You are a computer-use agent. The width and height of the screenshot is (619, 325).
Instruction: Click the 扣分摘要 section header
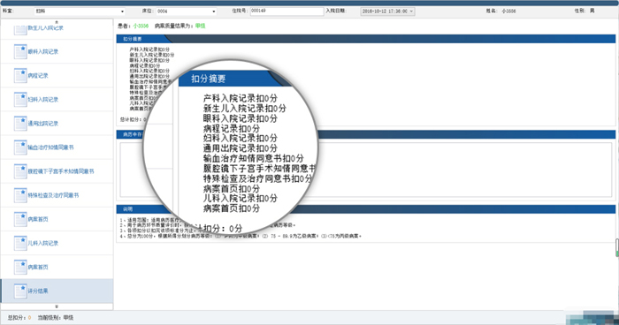pos(365,39)
